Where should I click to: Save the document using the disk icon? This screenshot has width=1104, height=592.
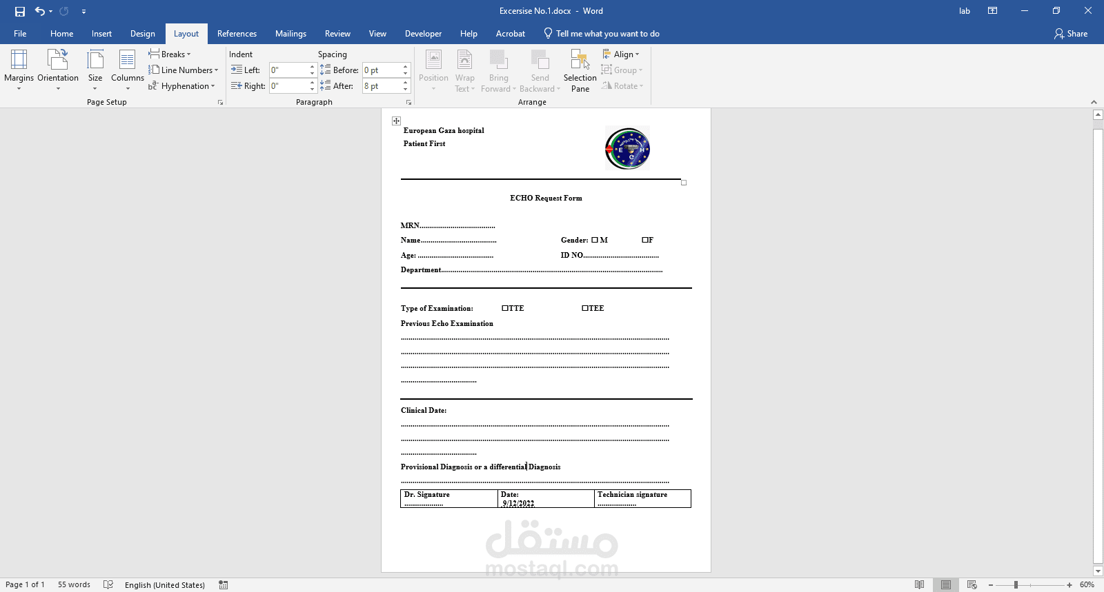click(x=19, y=11)
